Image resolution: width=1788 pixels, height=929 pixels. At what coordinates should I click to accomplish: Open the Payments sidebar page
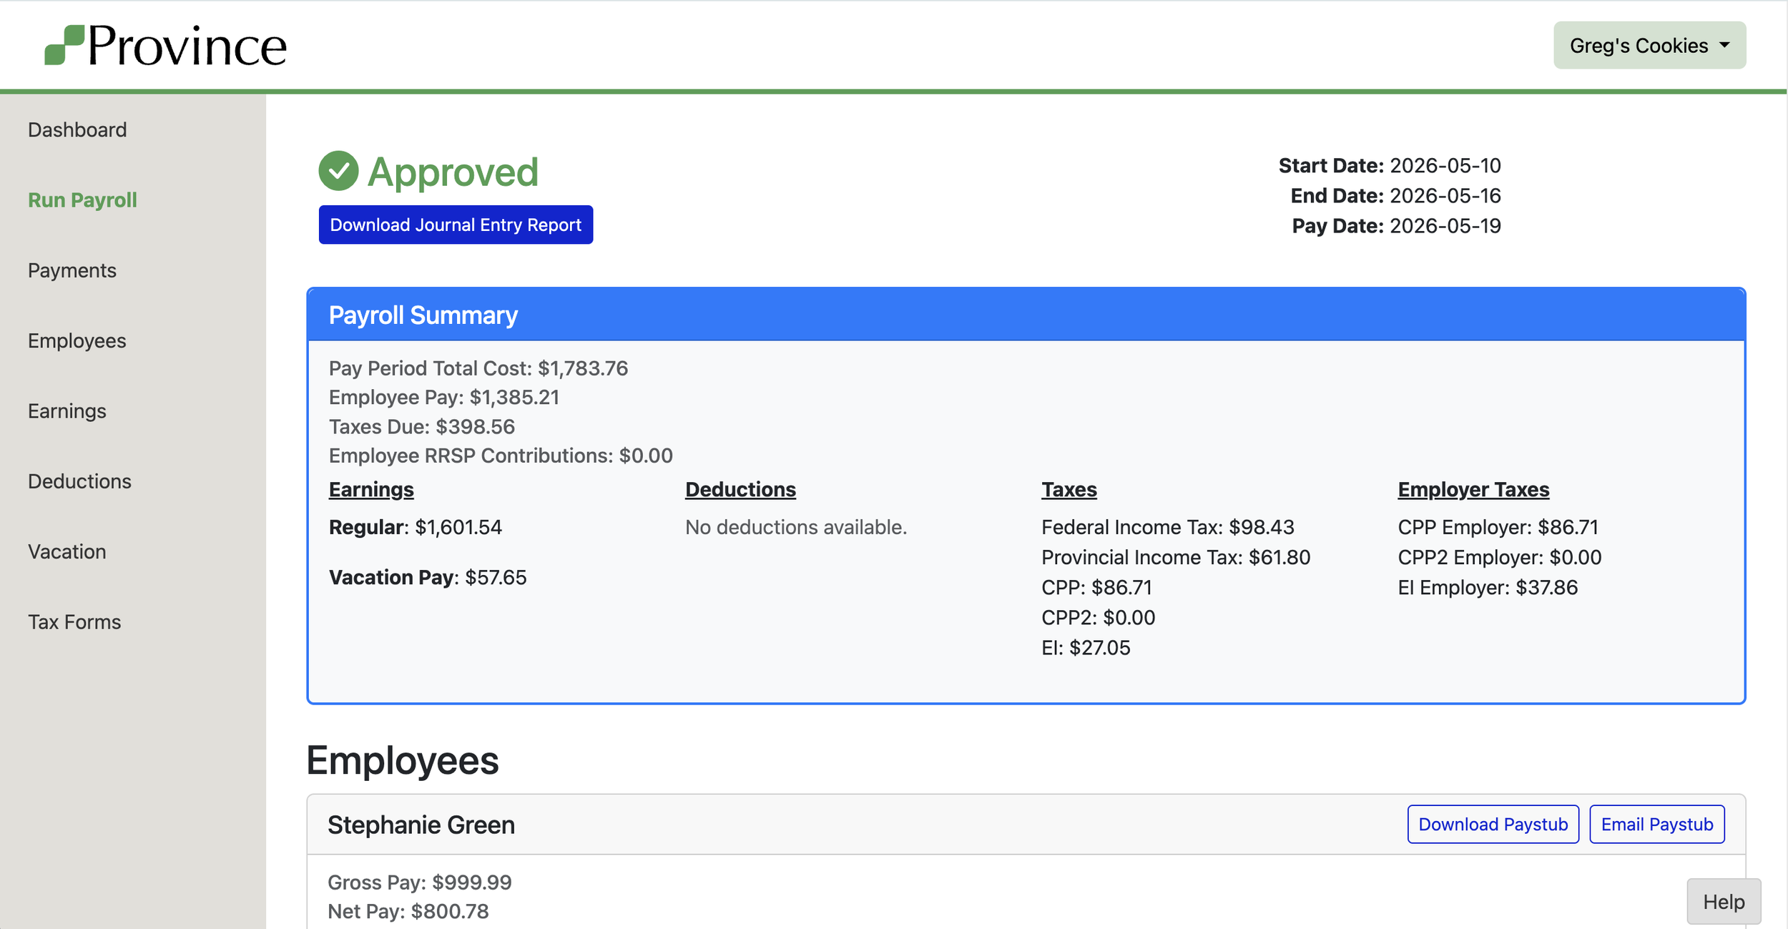pos(72,270)
